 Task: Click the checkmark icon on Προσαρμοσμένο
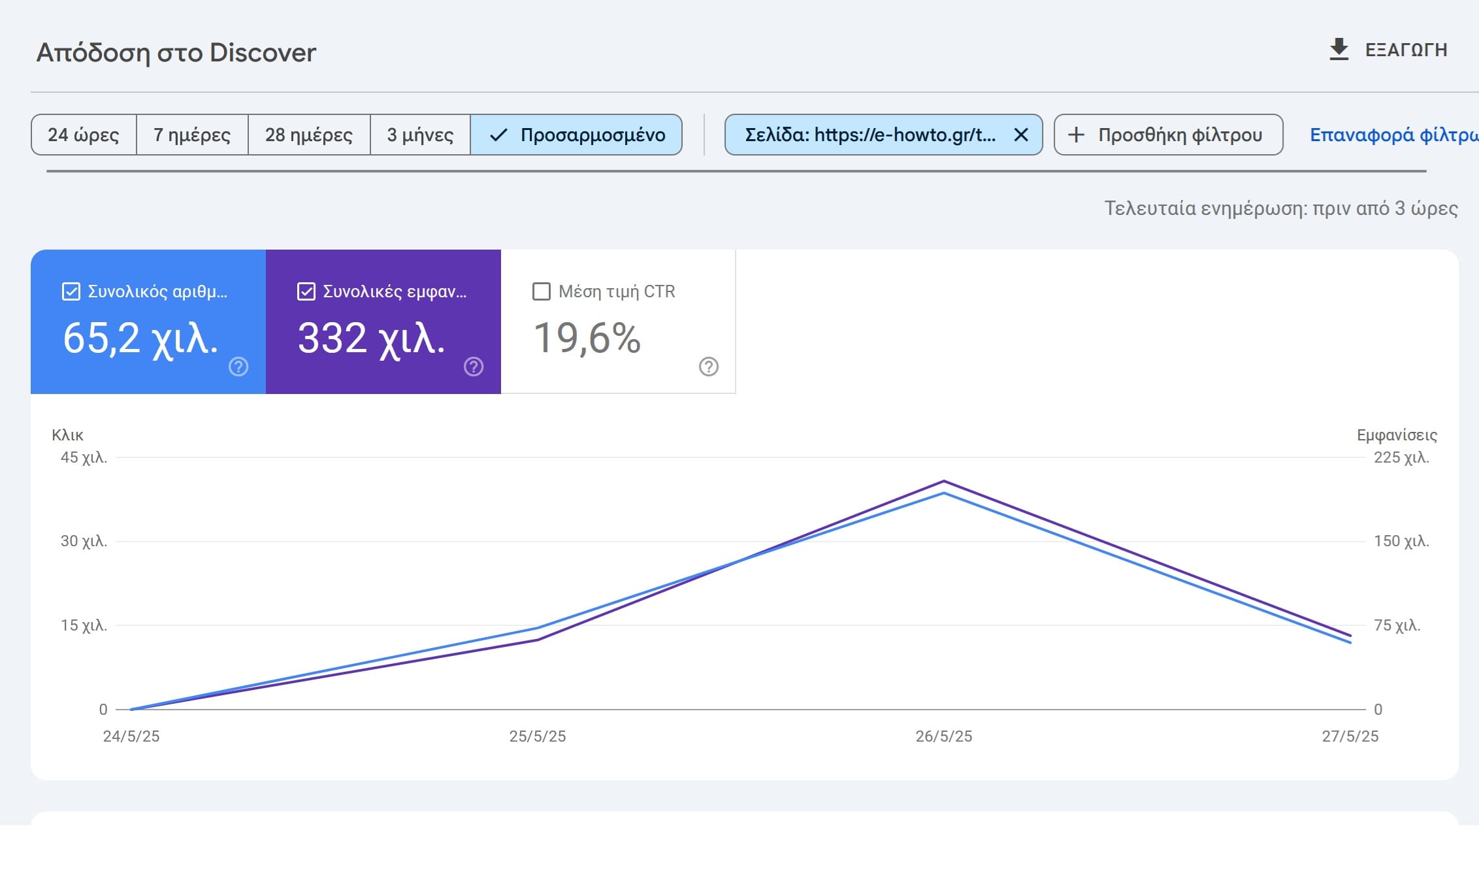[498, 135]
